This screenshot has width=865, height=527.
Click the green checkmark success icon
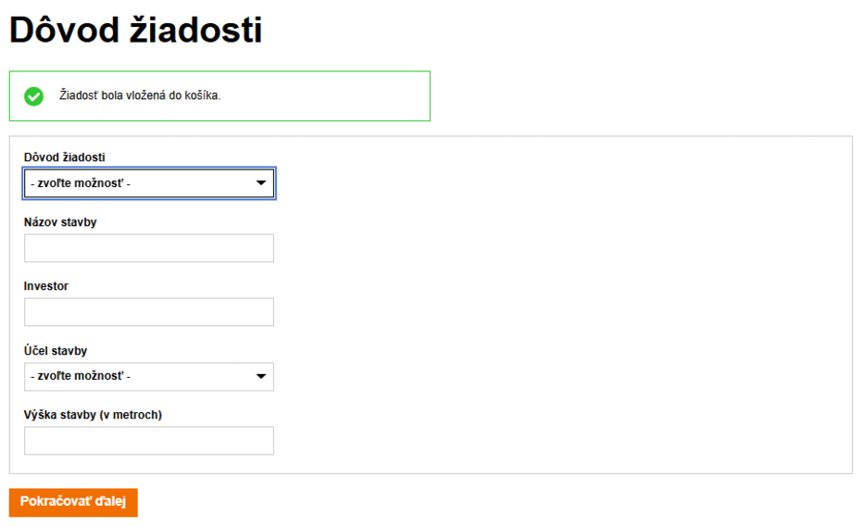pos(33,96)
